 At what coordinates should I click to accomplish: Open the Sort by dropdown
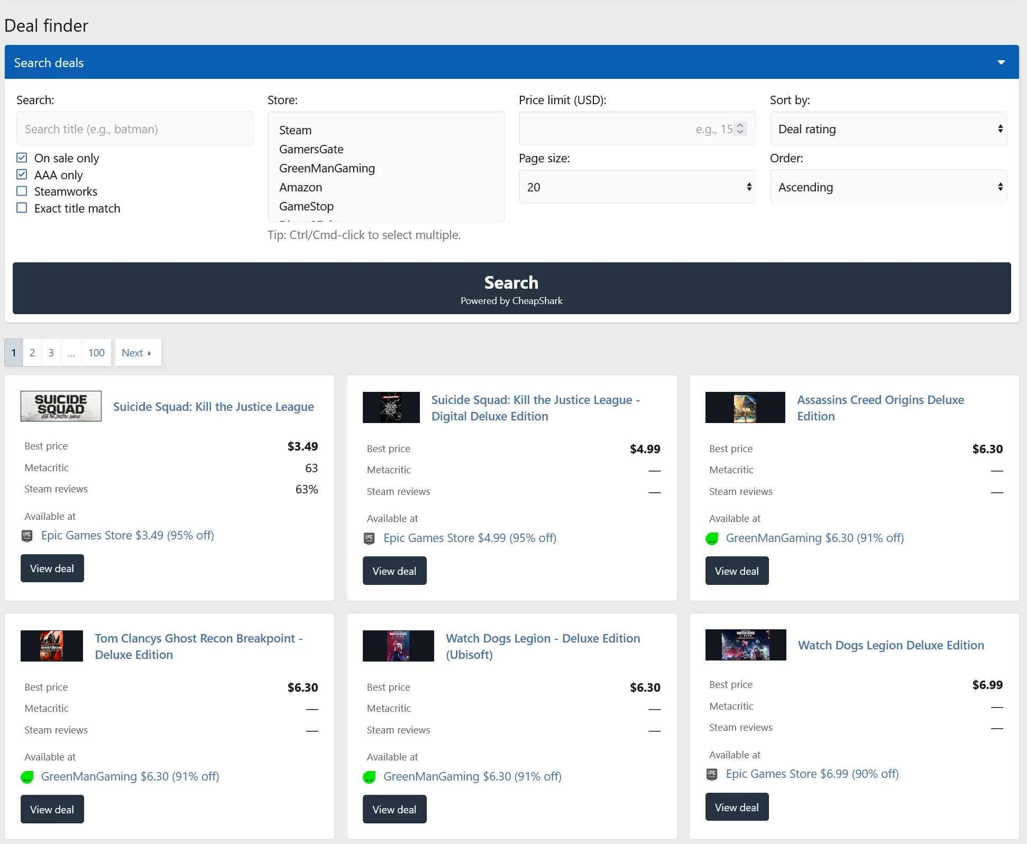pyautogui.click(x=888, y=129)
